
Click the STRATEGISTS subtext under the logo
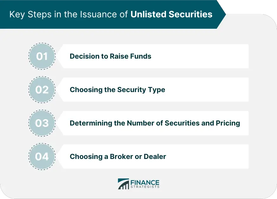[x=145, y=187]
